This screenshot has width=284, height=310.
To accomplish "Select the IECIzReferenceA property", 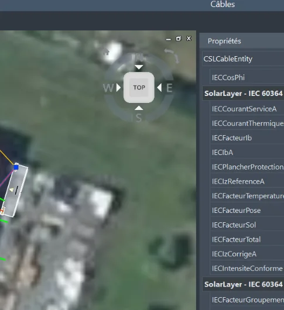I will (247, 181).
